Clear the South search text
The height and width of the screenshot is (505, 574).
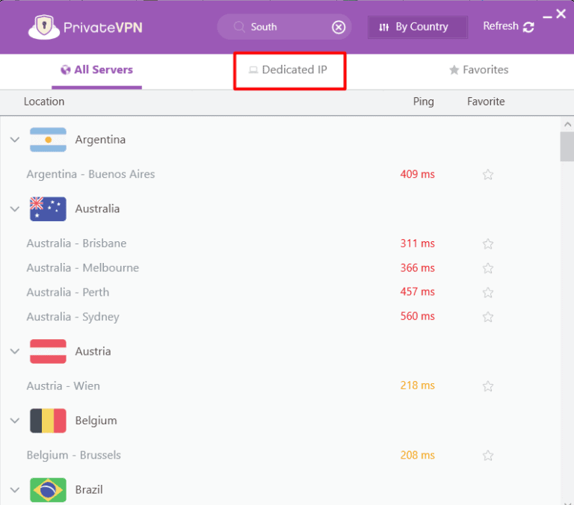point(339,27)
